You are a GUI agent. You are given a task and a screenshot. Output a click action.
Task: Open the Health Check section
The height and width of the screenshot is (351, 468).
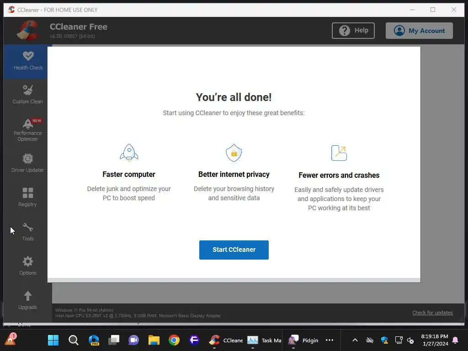point(28,61)
